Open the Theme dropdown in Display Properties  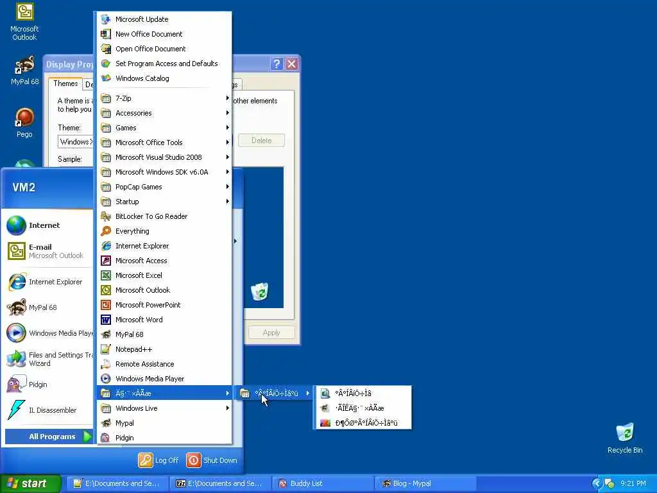pos(76,142)
